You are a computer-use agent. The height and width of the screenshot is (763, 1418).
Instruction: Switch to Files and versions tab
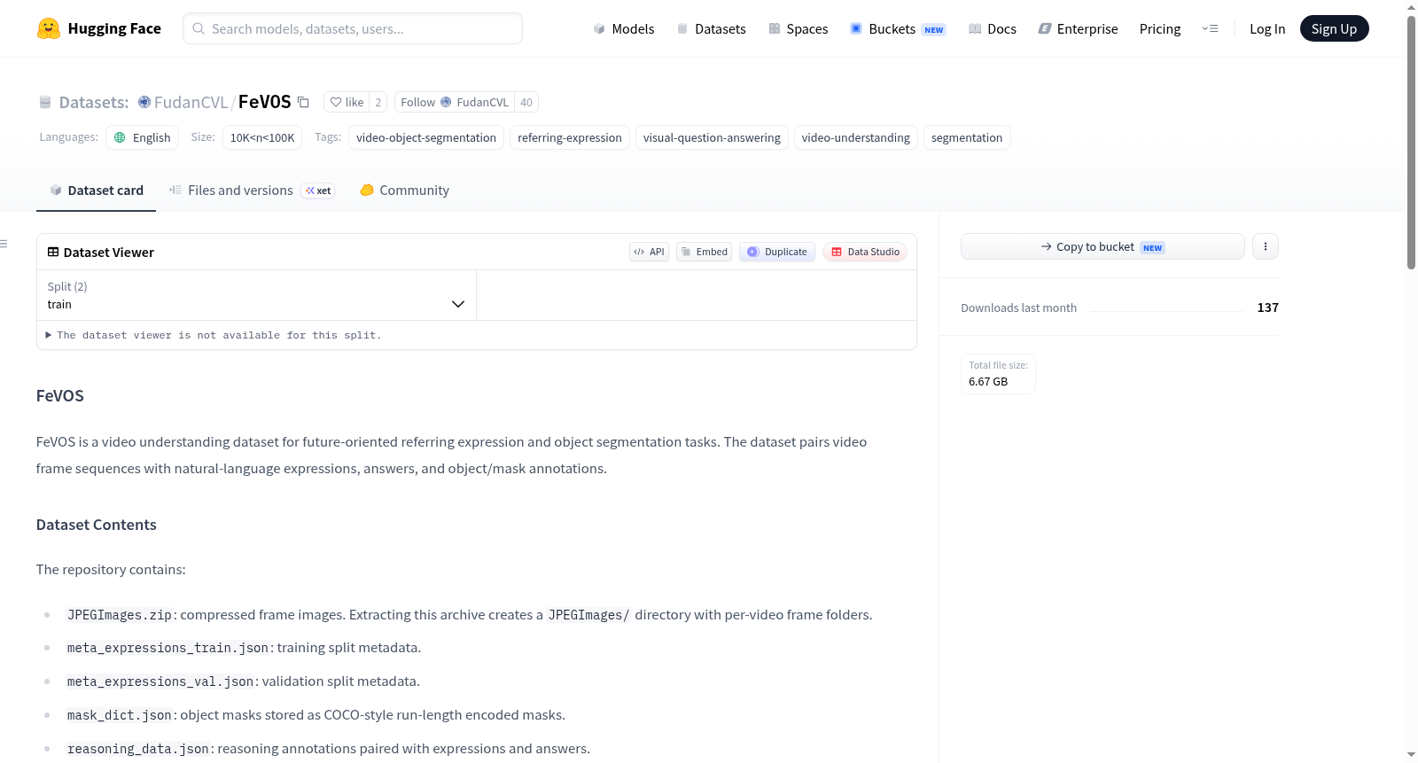pos(252,191)
